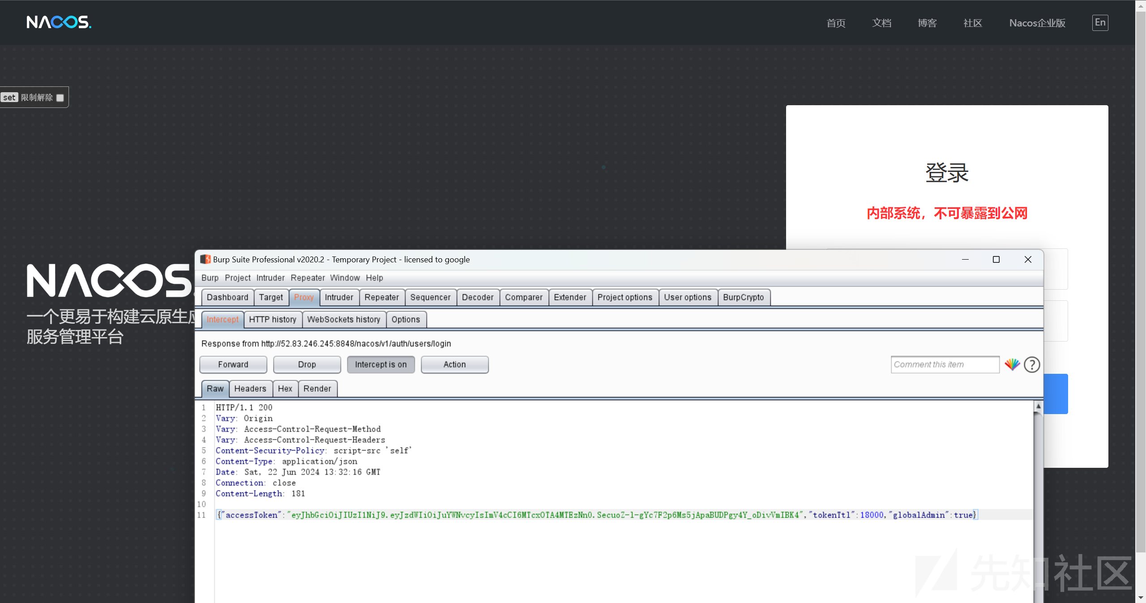Switch to the Extender tab
Image resolution: width=1146 pixels, height=603 pixels.
click(x=570, y=297)
